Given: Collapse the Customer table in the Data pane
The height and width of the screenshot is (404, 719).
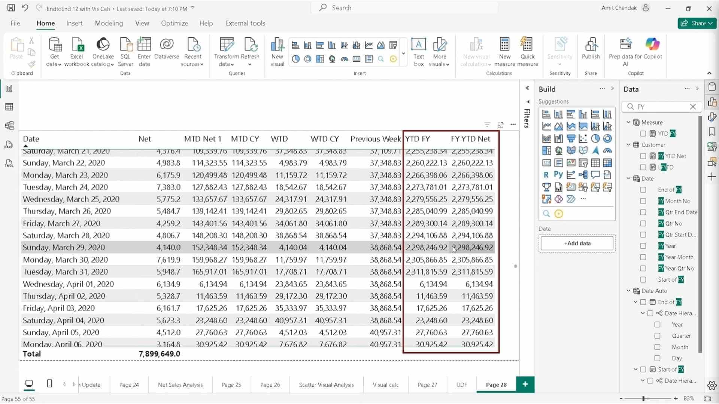Looking at the screenshot, I should pyautogui.click(x=628, y=145).
